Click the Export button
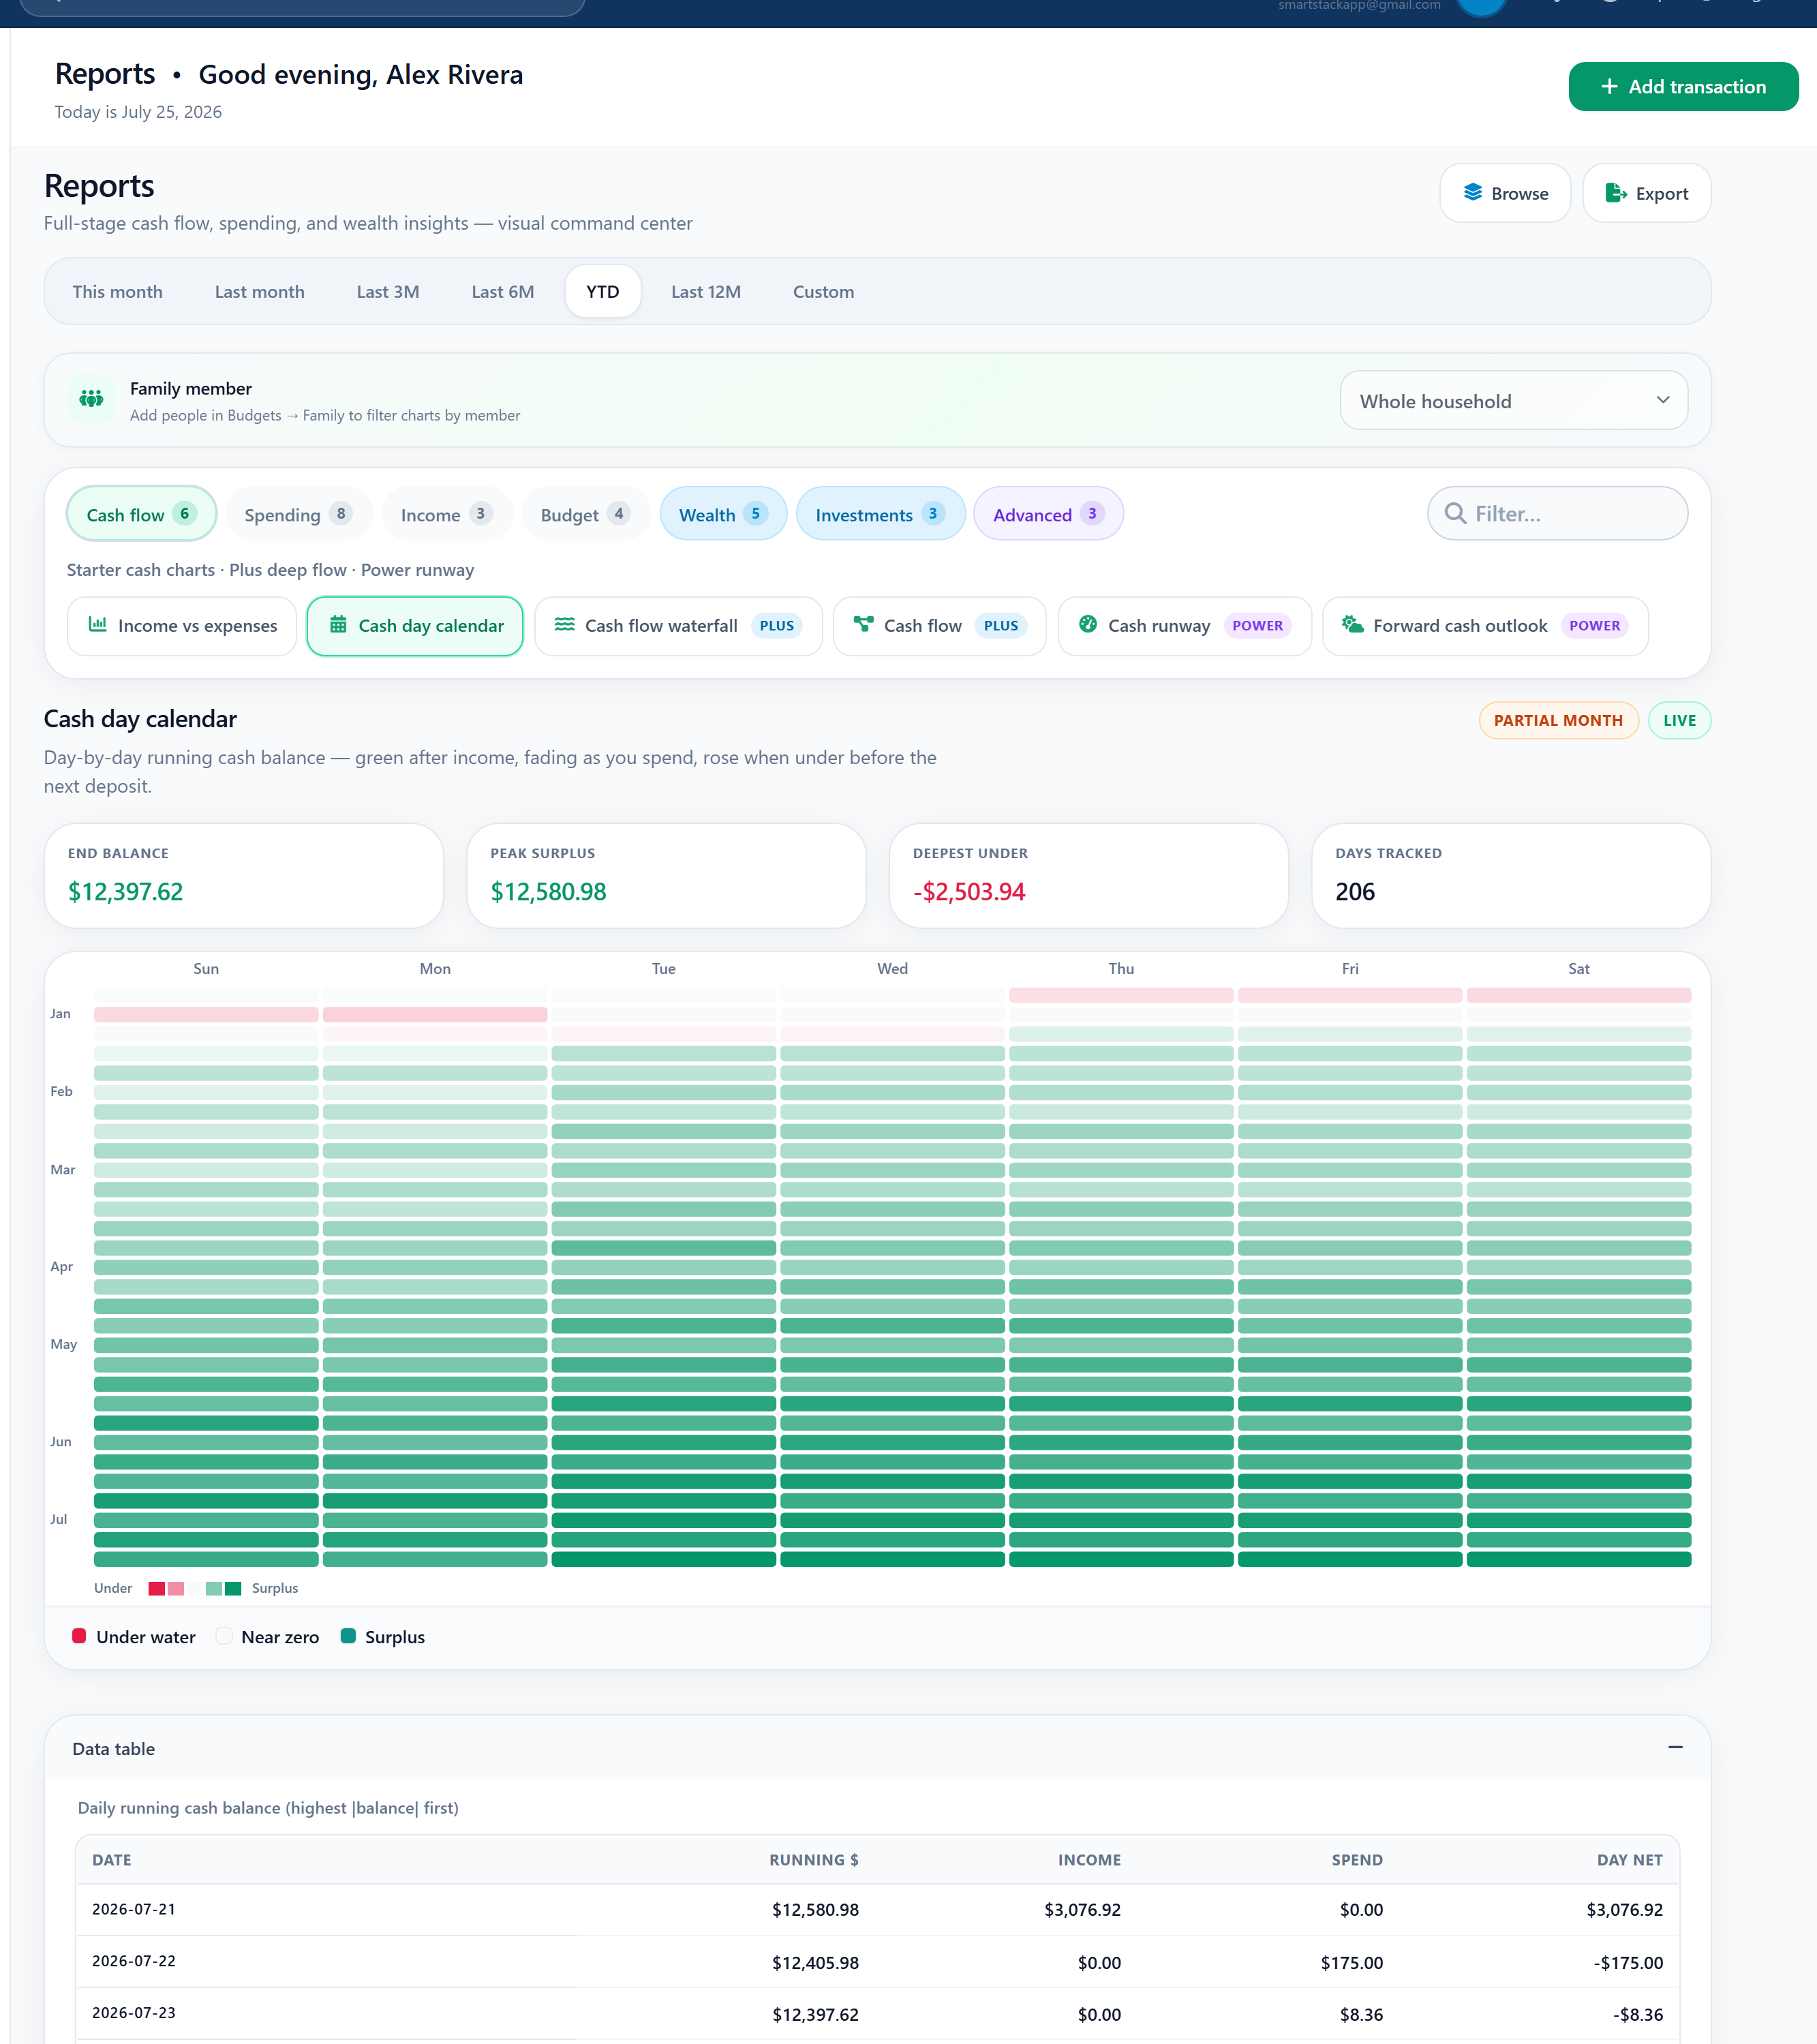 tap(1646, 193)
